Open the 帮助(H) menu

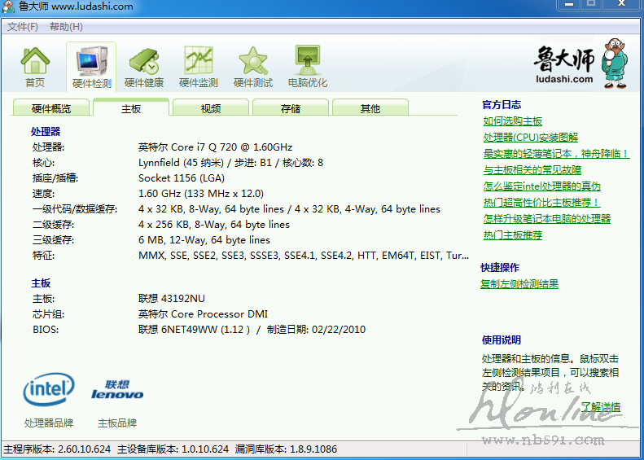click(x=66, y=27)
